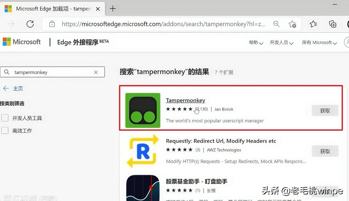Click the lock icon in address bar

tap(52, 24)
